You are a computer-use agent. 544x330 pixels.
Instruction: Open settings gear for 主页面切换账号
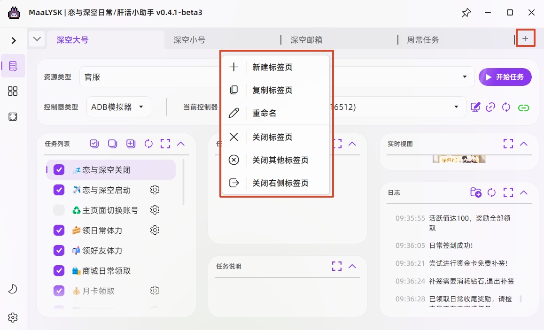pos(155,210)
